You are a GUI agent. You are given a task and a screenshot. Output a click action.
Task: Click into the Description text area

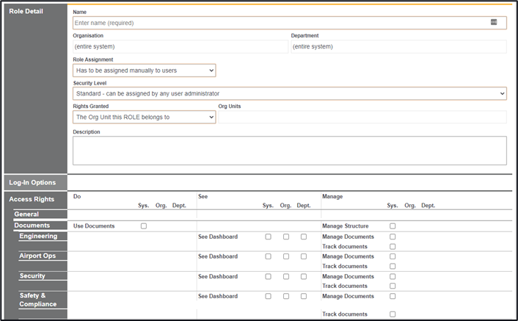tap(289, 151)
